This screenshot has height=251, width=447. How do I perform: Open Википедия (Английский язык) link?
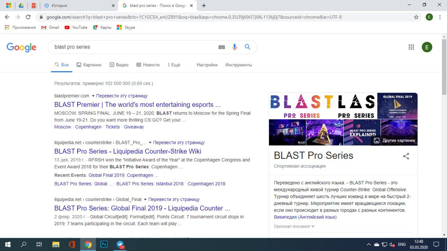coord(305,217)
